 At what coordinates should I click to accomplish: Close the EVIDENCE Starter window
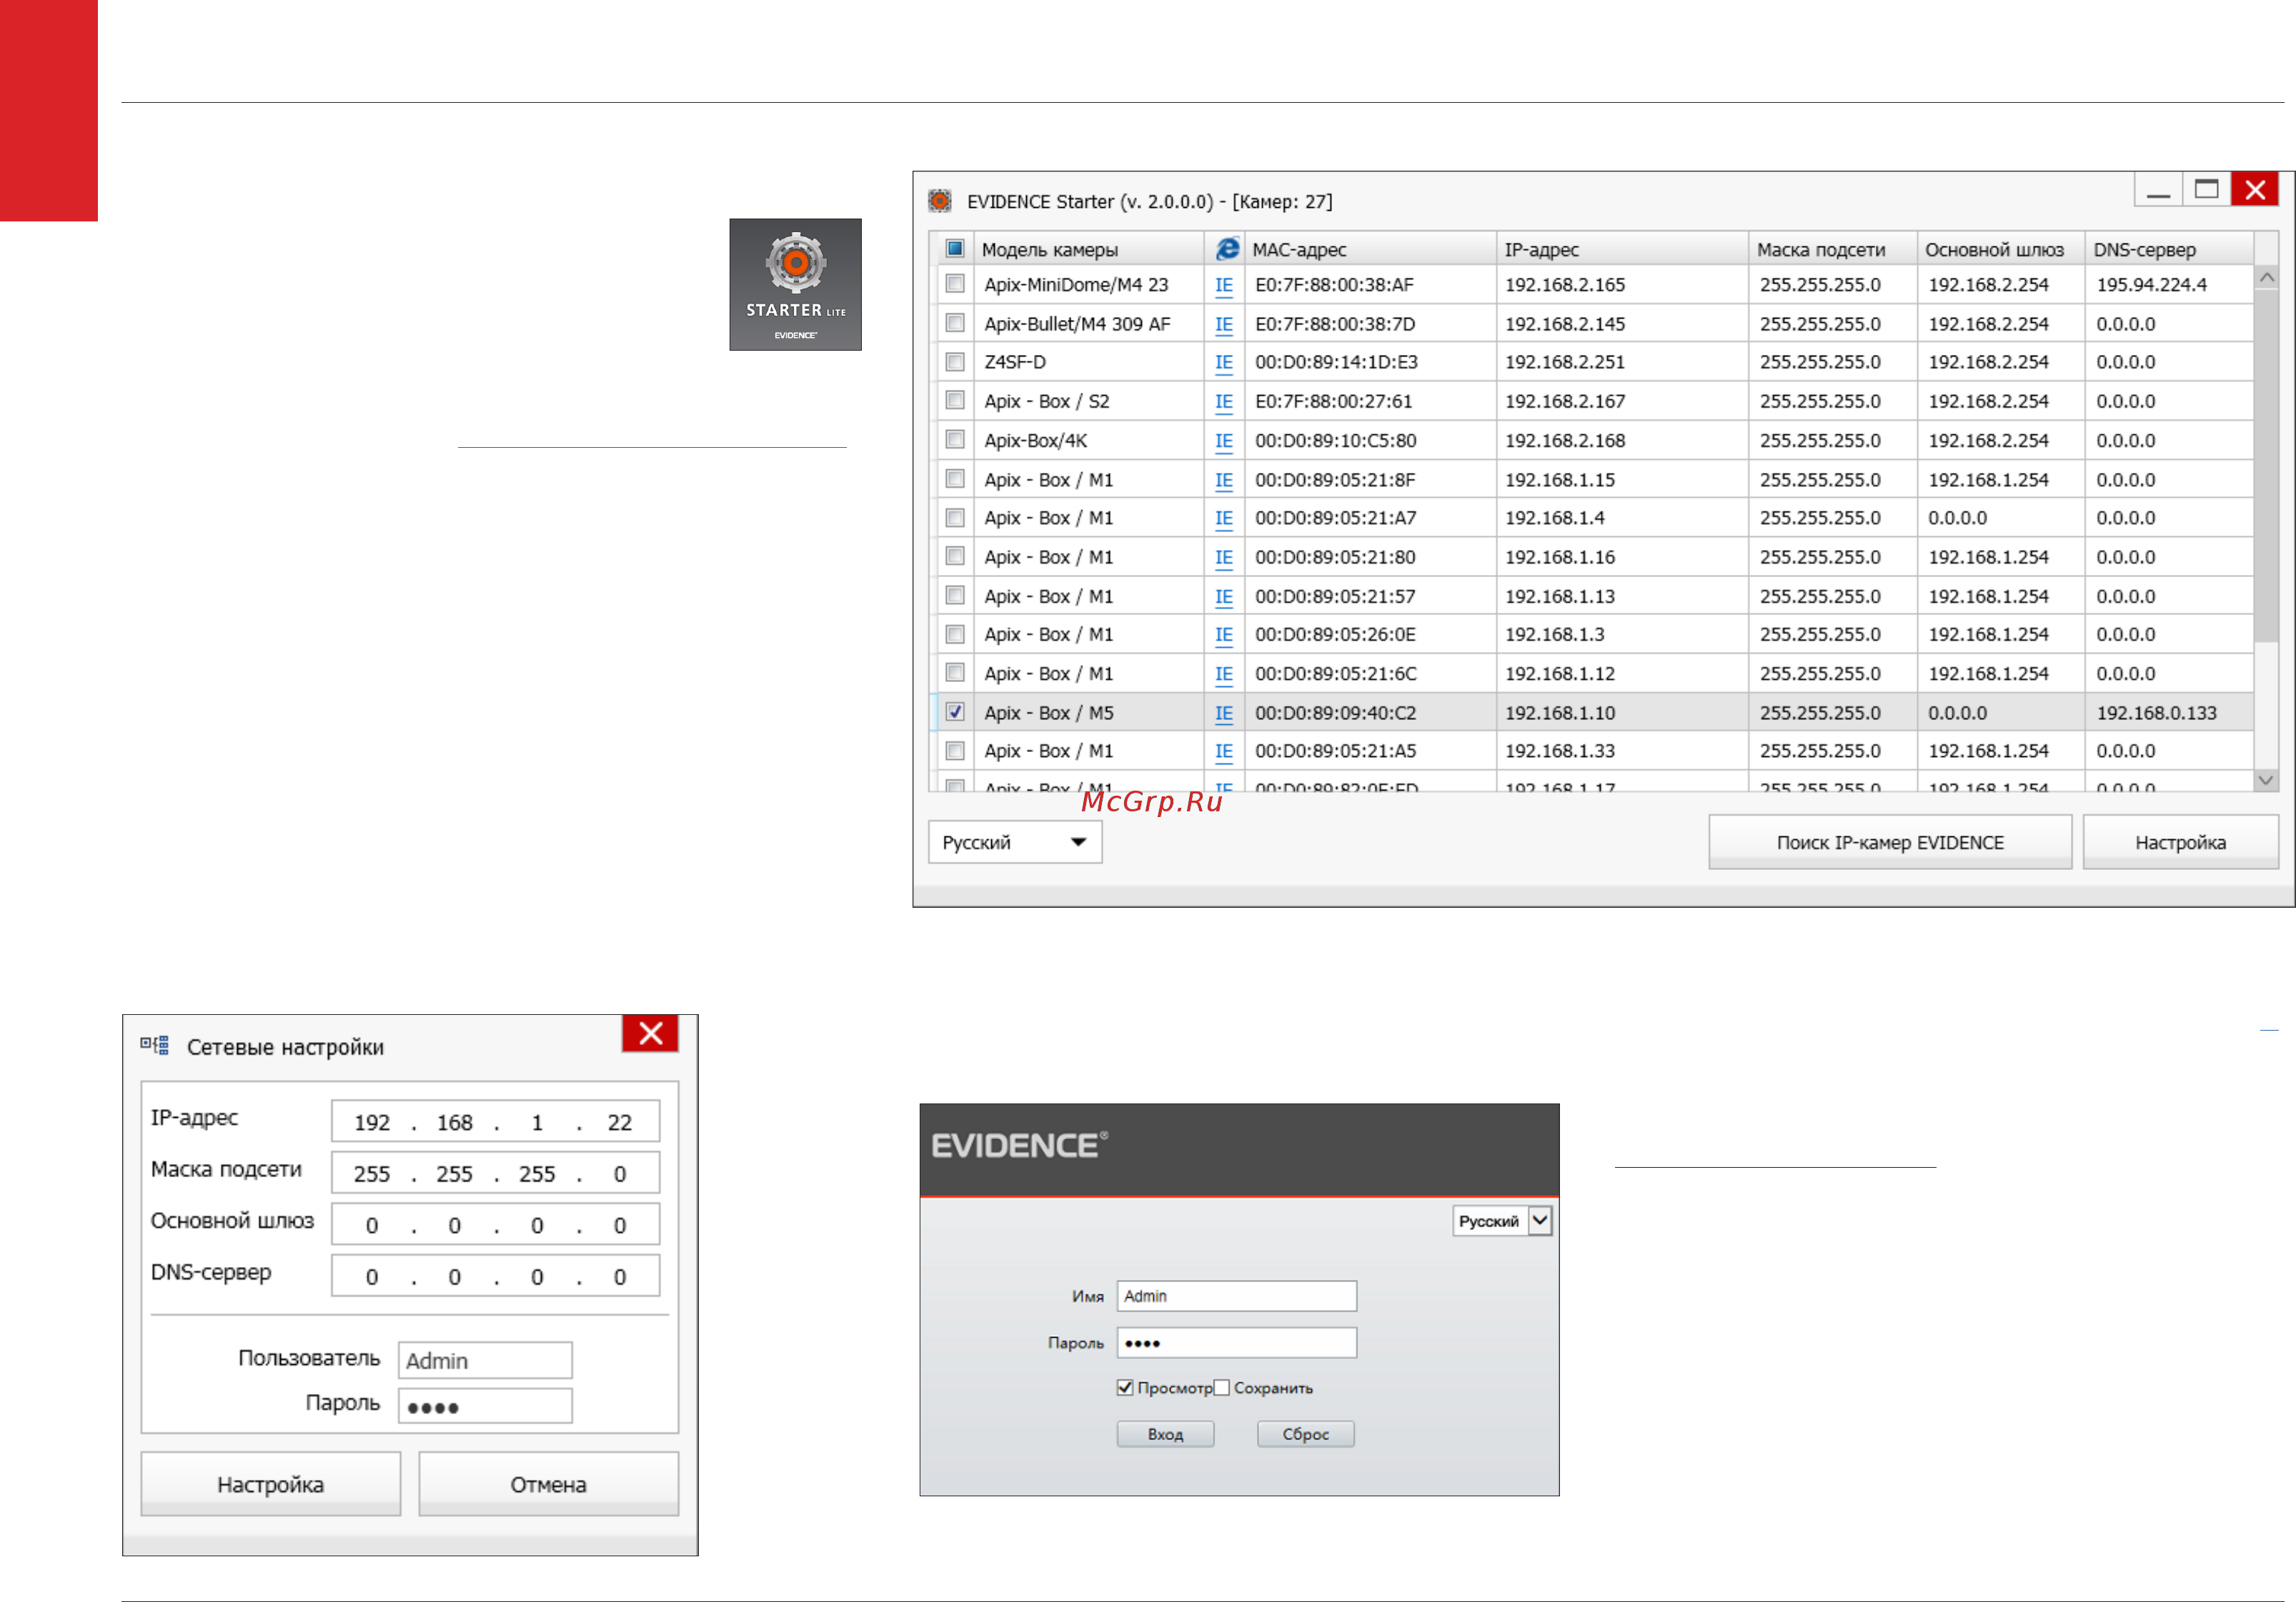point(2255,190)
